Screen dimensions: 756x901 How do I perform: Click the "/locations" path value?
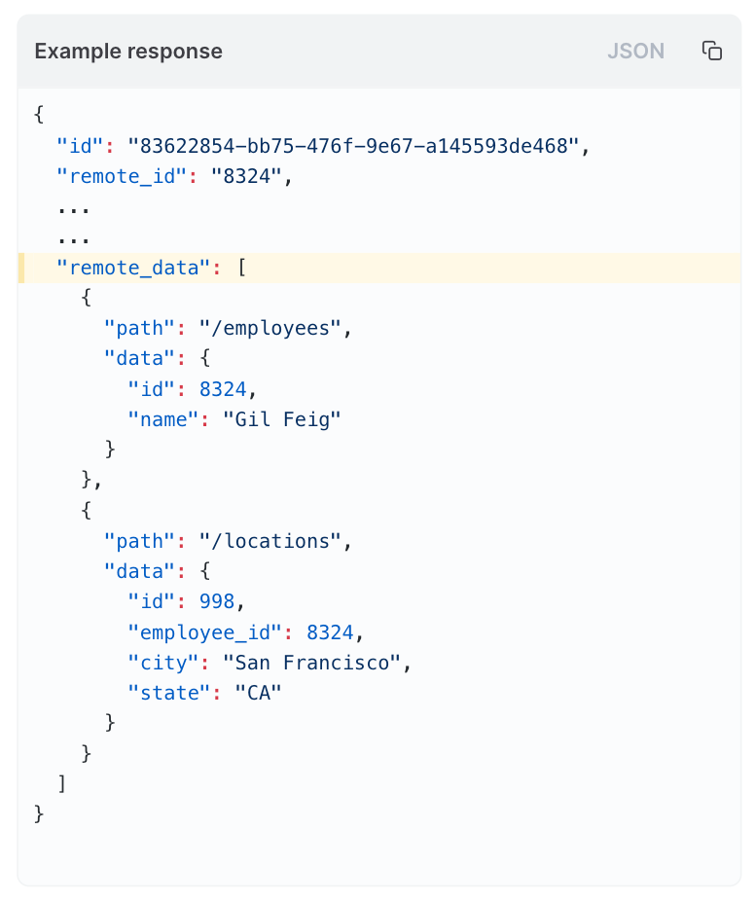[x=270, y=539]
